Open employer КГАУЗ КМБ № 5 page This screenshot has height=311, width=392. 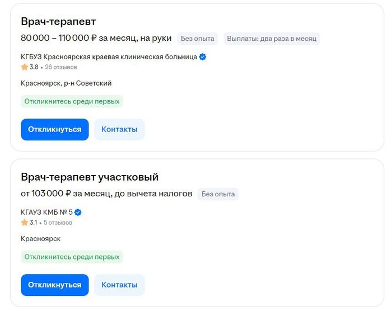46,213
